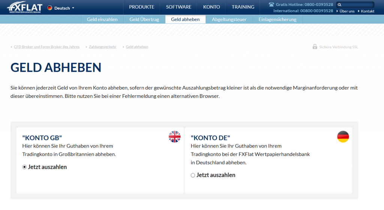Click the GELD ABHEBEN page heading
This screenshot has height=210, width=384.
click(56, 68)
